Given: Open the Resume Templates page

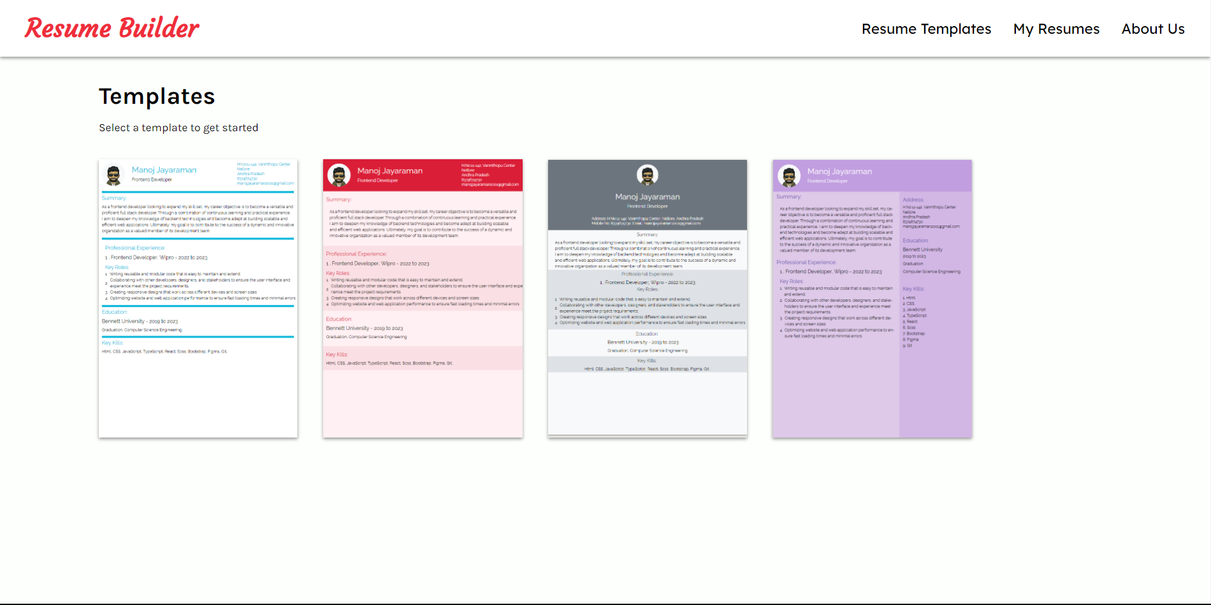Looking at the screenshot, I should point(926,29).
